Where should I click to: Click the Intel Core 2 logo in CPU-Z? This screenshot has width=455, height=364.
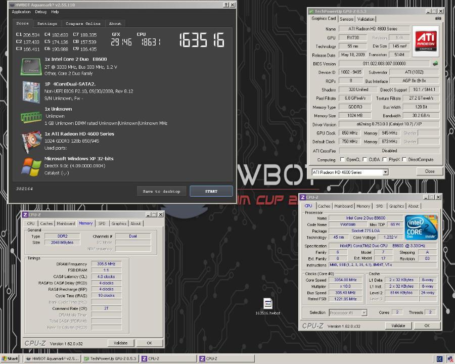coord(421,227)
